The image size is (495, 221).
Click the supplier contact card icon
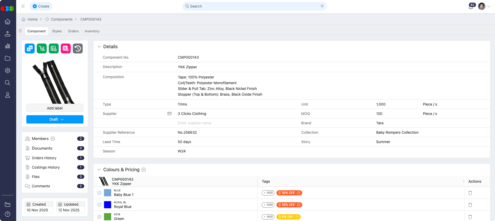pos(170,114)
